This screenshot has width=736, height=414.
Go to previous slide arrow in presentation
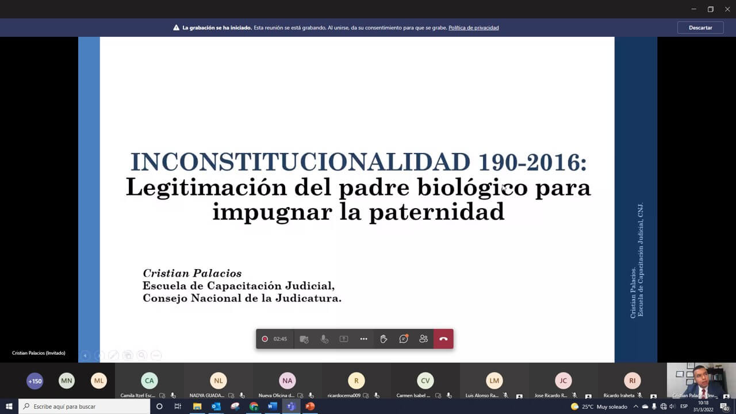pyautogui.click(x=85, y=355)
